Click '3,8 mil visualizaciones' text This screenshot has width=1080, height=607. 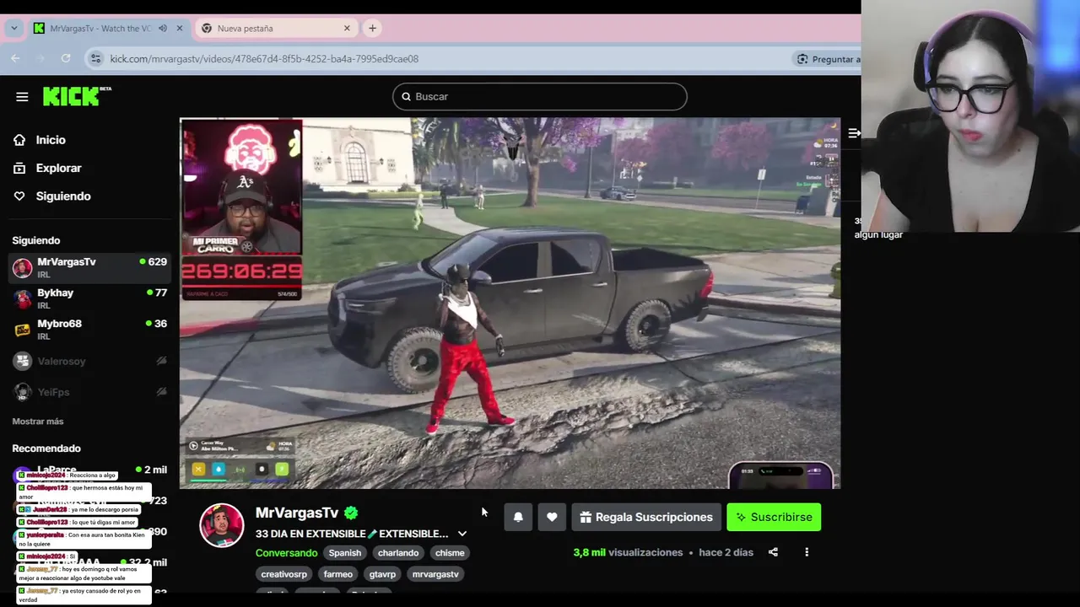[x=628, y=552]
